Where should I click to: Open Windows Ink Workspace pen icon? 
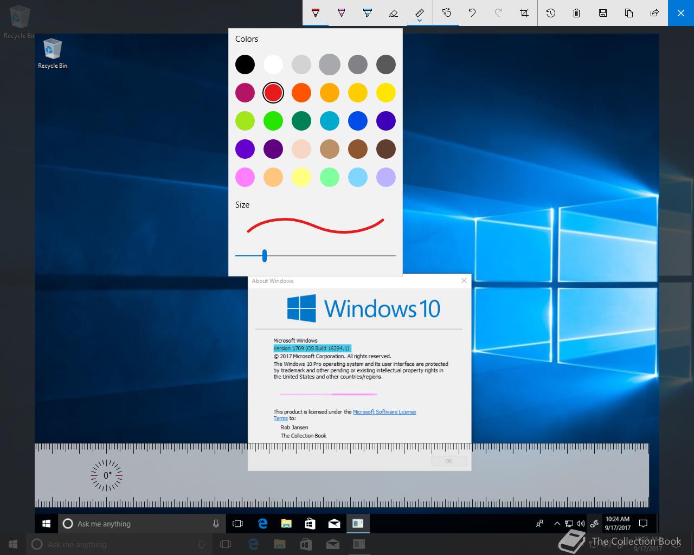pyautogui.click(x=594, y=524)
